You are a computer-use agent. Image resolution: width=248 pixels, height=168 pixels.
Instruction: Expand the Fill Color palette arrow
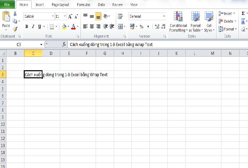68,27
